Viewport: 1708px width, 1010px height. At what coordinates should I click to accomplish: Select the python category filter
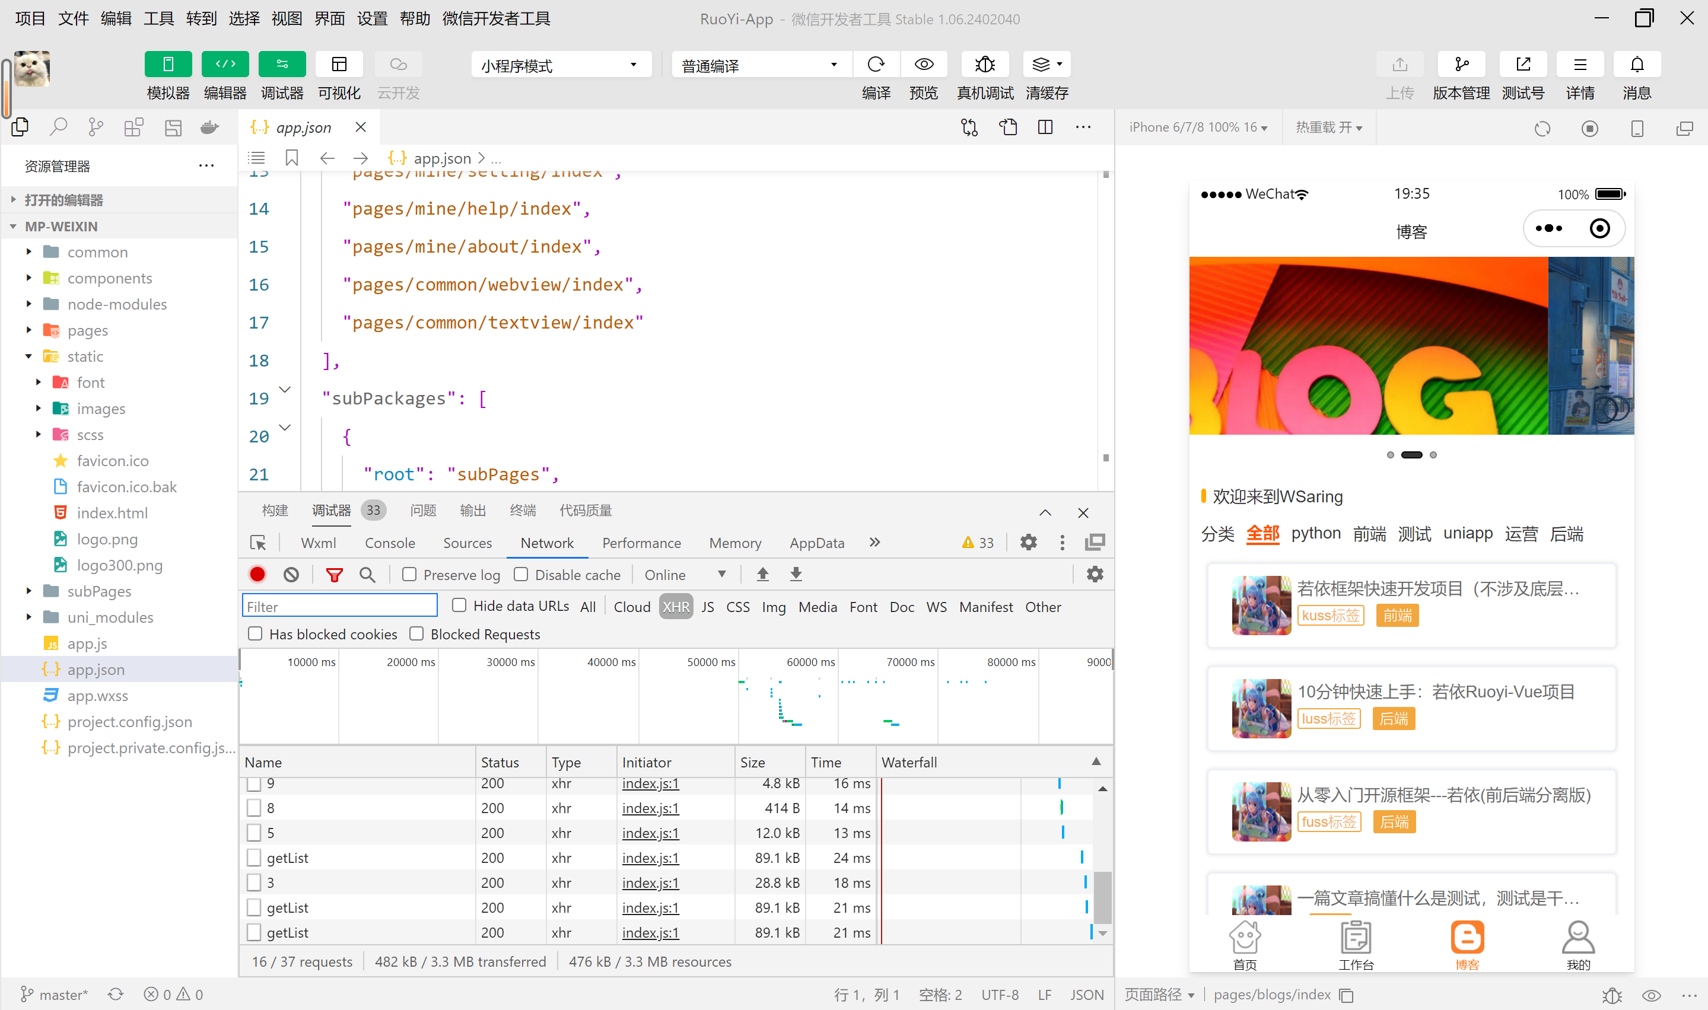coord(1315,533)
